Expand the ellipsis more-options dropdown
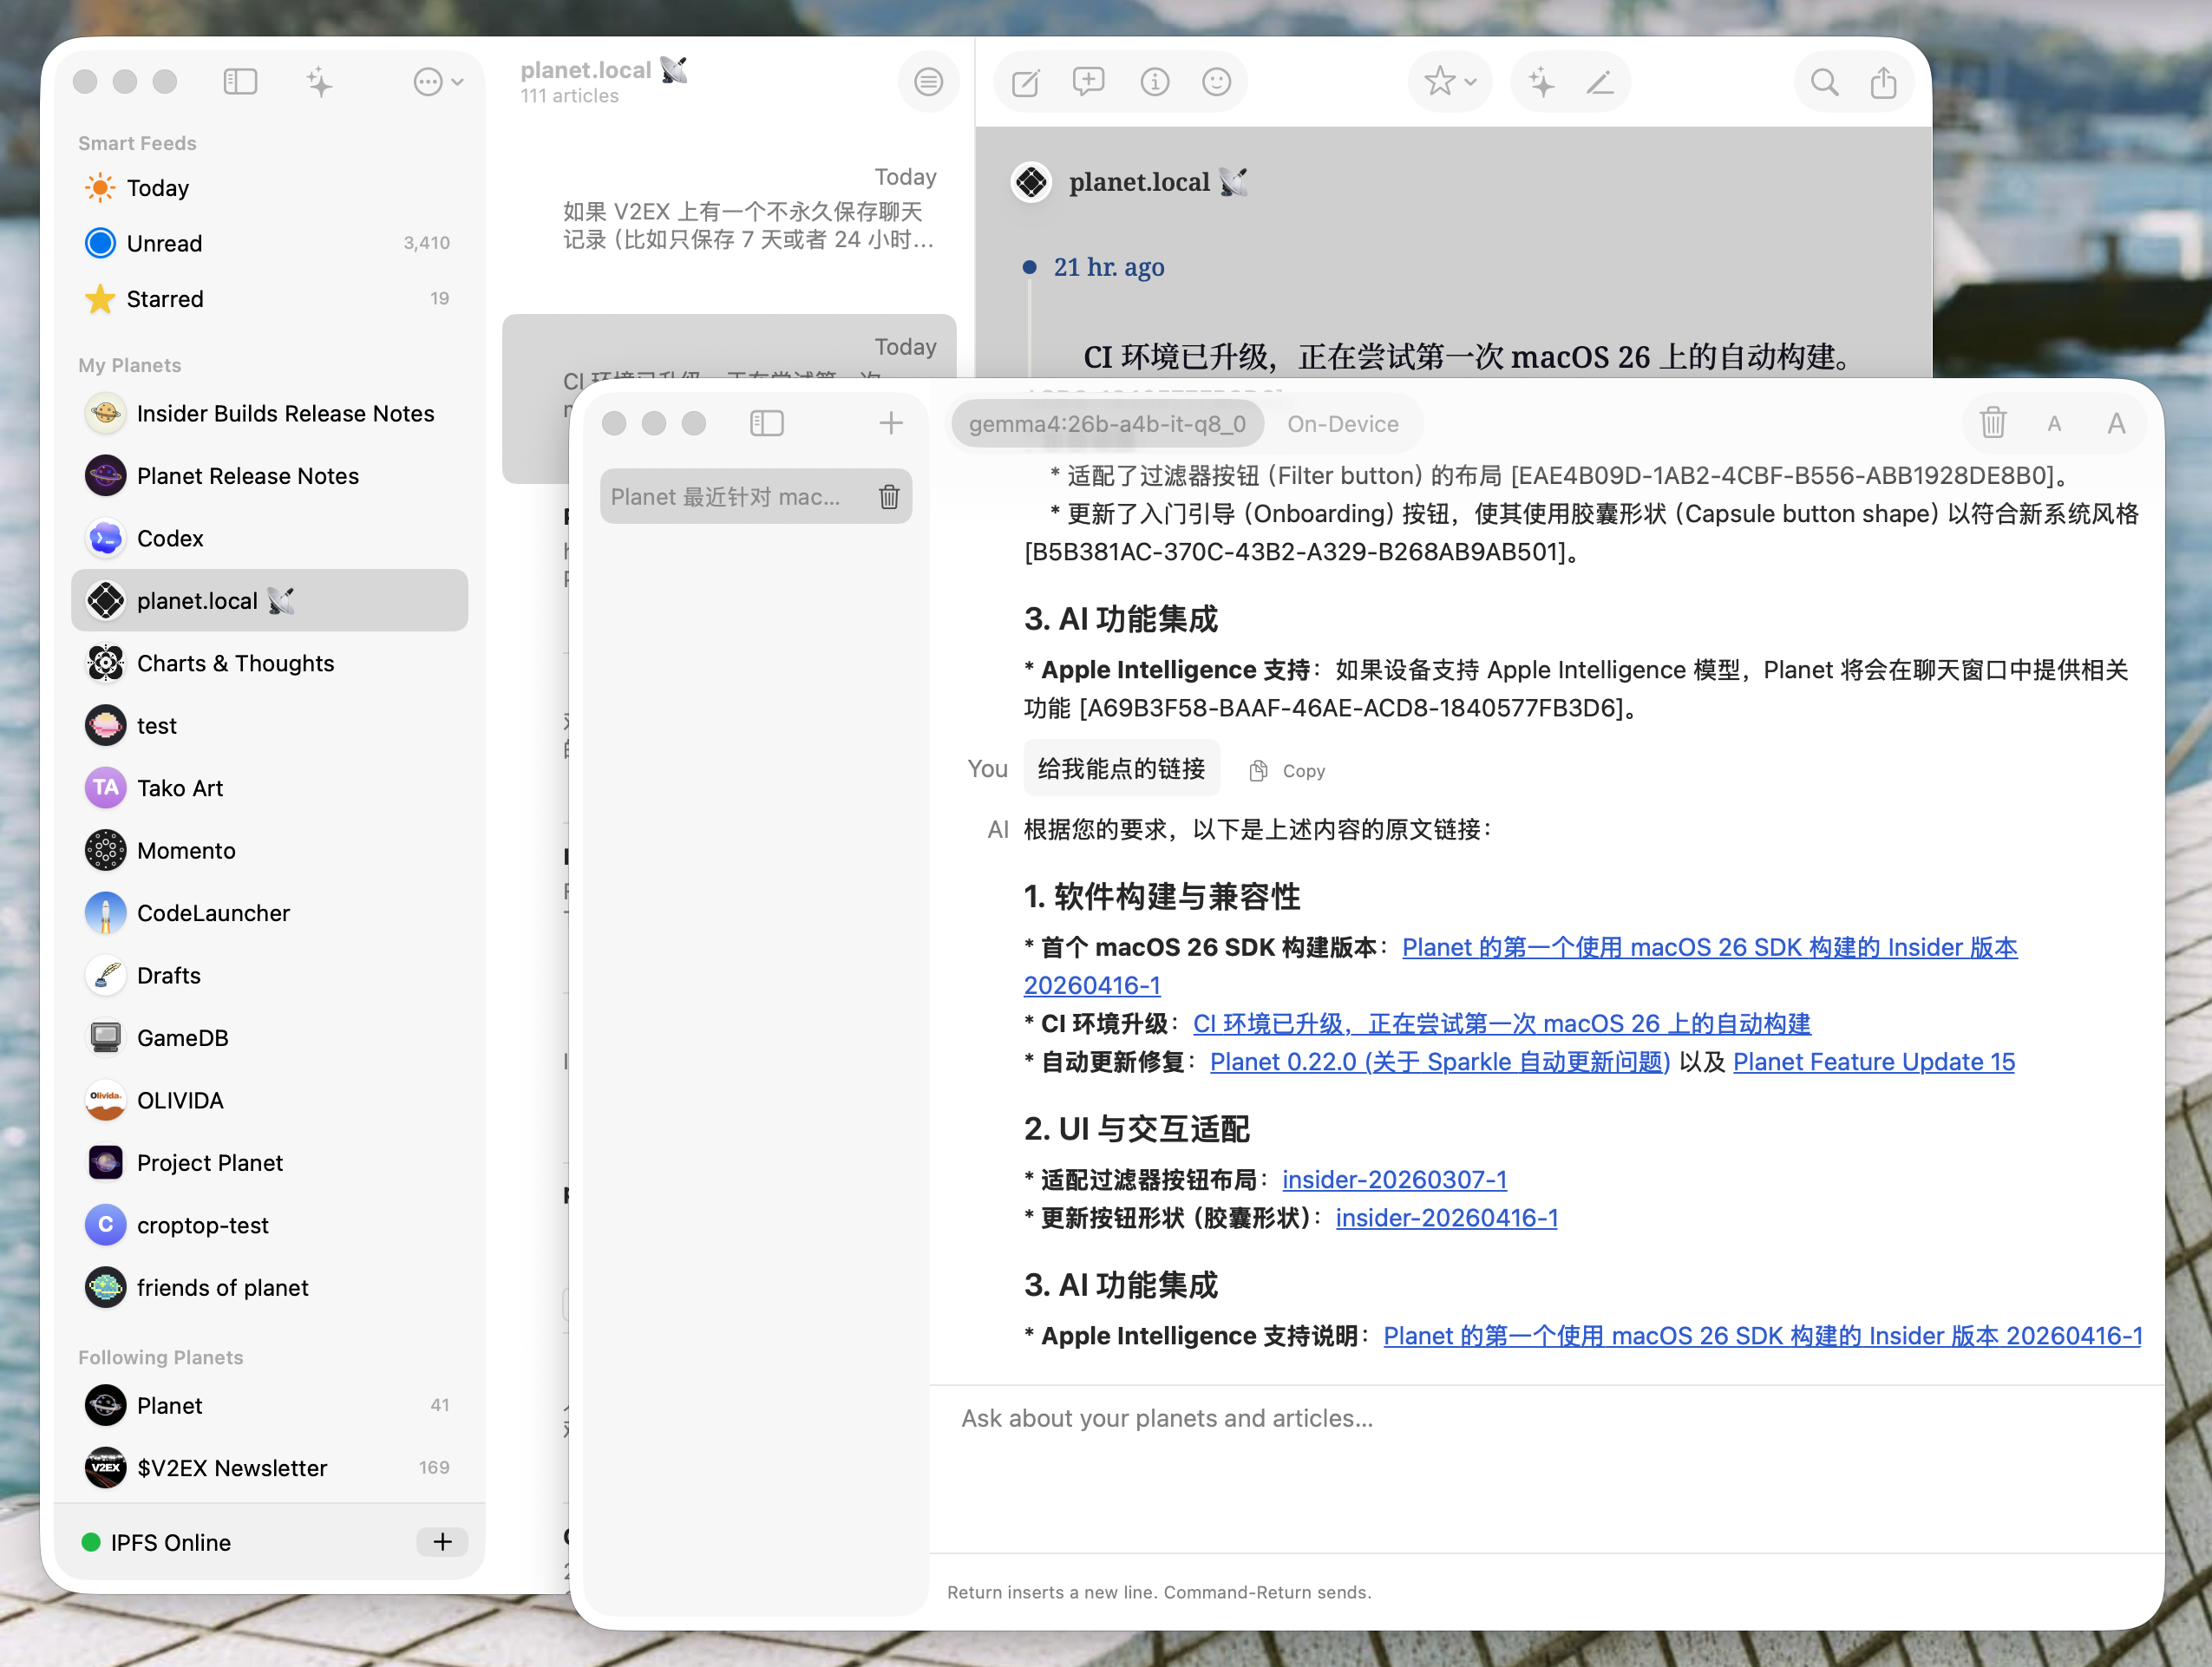This screenshot has width=2212, height=1667. coord(438,82)
